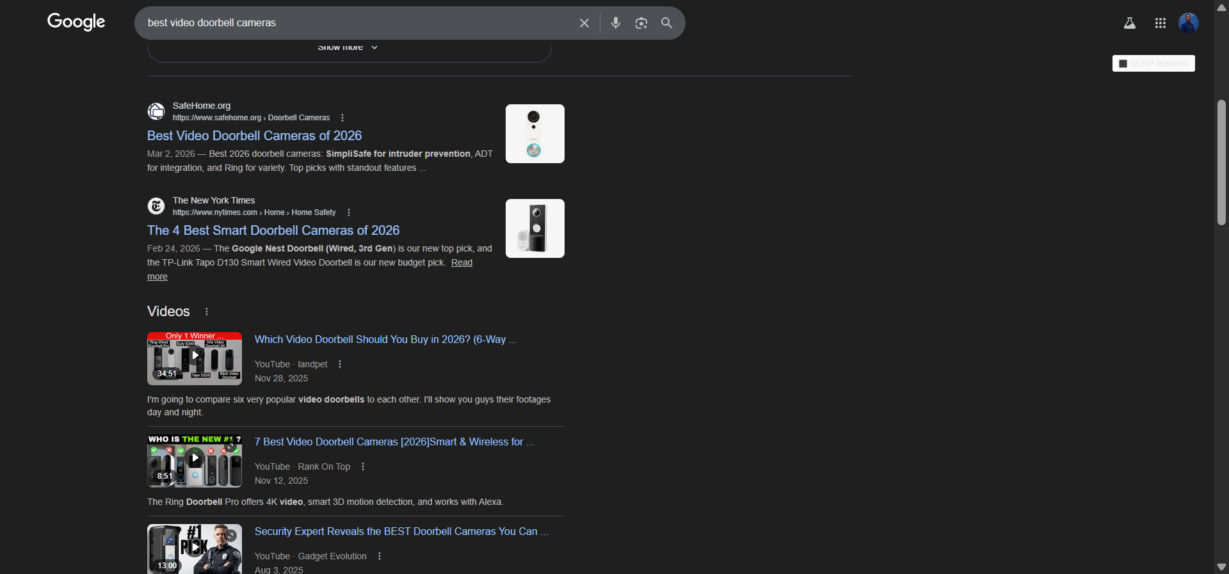Click the safehome.org Doorbell Cameras URL breadcrumb

point(251,118)
